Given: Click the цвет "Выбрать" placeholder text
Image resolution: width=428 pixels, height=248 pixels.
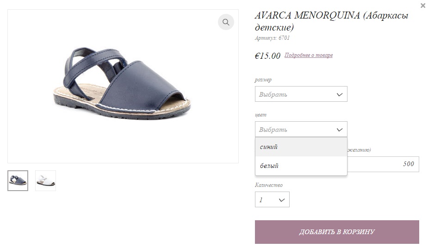Looking at the screenshot, I should pyautogui.click(x=273, y=130).
